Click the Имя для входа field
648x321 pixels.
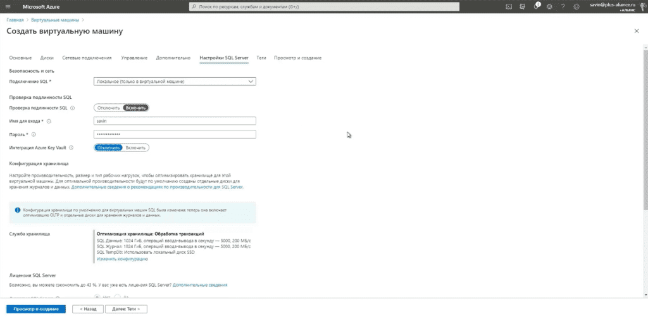175,121
